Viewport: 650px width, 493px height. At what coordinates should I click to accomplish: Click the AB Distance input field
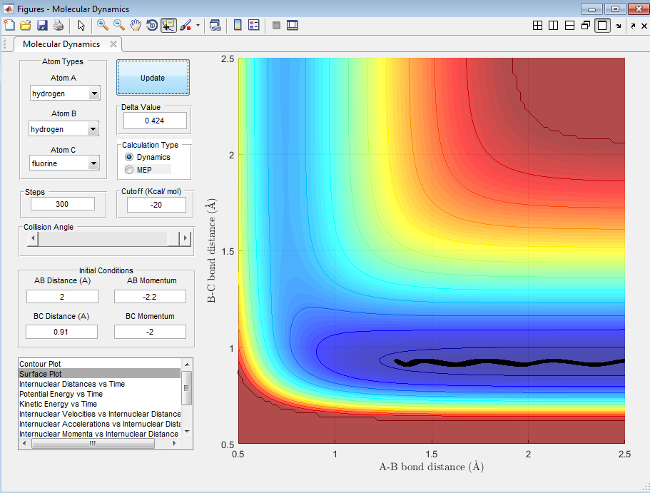[x=62, y=296]
